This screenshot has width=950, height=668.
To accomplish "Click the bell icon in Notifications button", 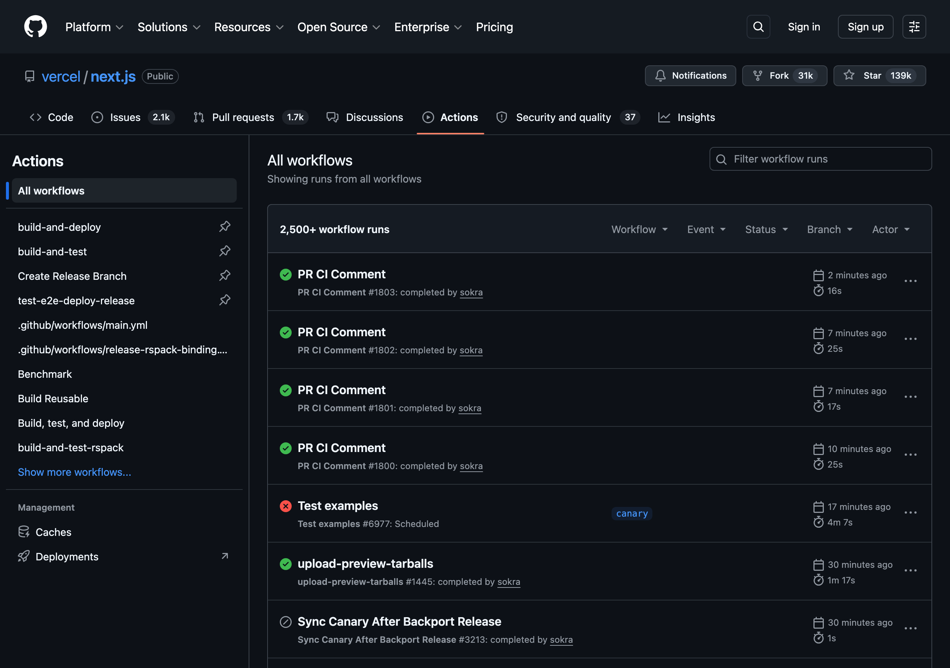I will 661,76.
